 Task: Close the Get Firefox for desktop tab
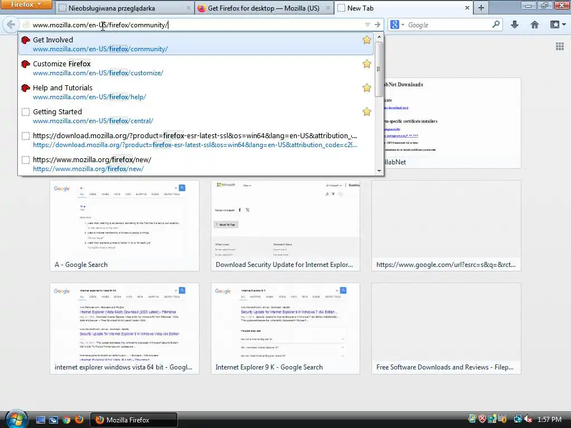(328, 8)
